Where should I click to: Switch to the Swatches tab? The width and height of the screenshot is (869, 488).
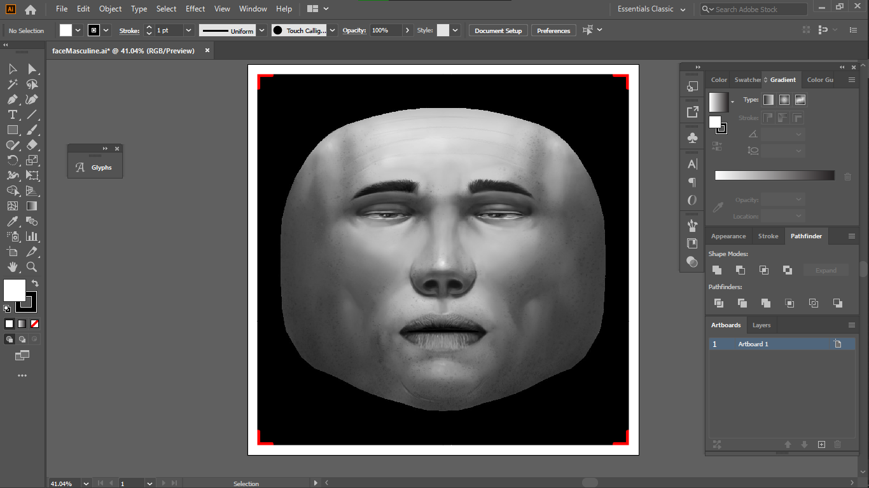pyautogui.click(x=747, y=79)
